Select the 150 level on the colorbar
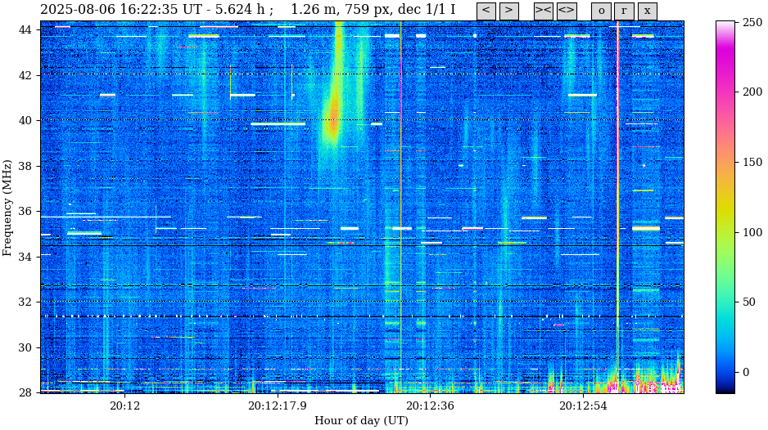The height and width of the screenshot is (430, 768). (x=725, y=162)
